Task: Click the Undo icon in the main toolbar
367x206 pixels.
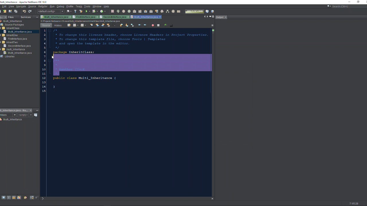Action: (24, 11)
